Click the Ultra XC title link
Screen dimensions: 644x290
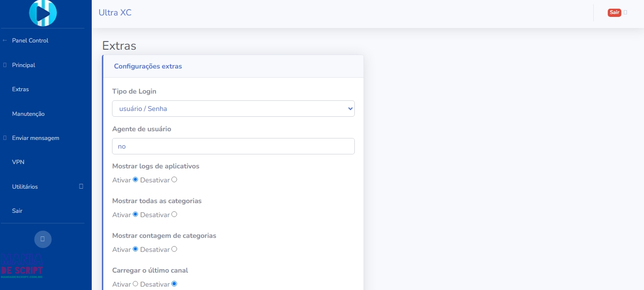115,13
